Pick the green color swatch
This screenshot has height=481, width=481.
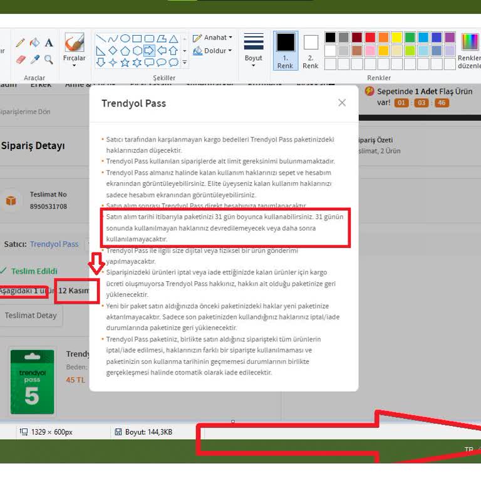[x=410, y=38]
